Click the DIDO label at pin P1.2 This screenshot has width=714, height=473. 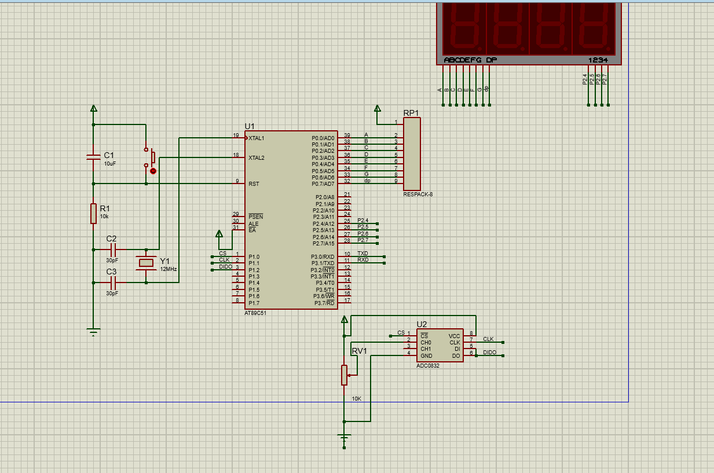pos(225,267)
